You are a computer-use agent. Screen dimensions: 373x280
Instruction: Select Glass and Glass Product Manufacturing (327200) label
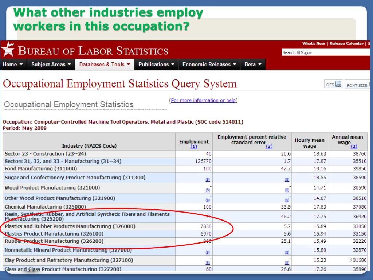click(63, 269)
